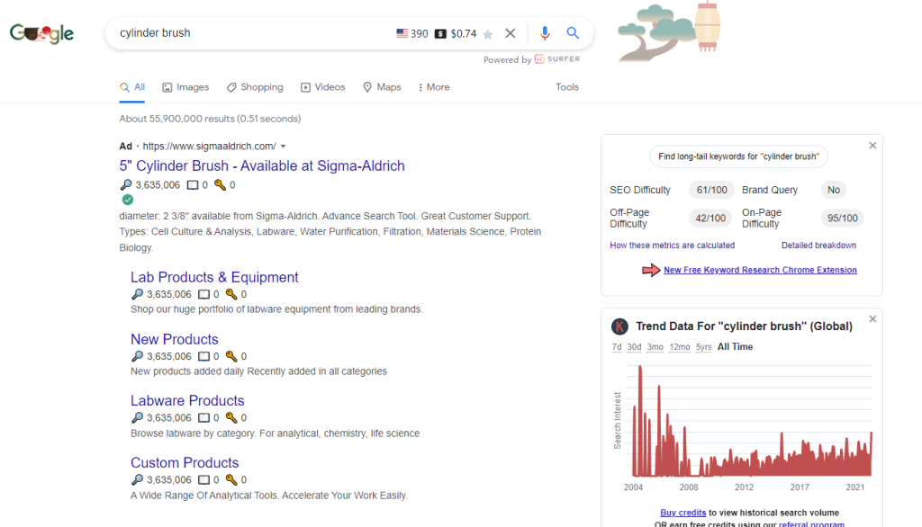Close the Trend Data panel

(872, 319)
